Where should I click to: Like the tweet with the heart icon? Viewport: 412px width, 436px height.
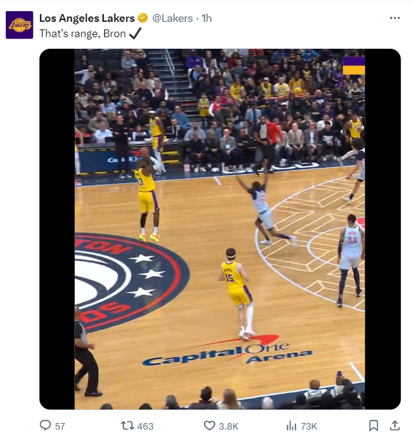pos(209,426)
